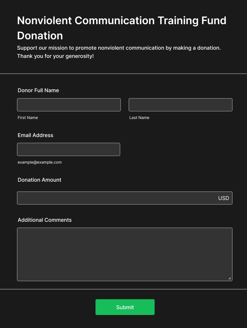Click the First Name input field
Image resolution: width=247 pixels, height=328 pixels.
tap(69, 105)
